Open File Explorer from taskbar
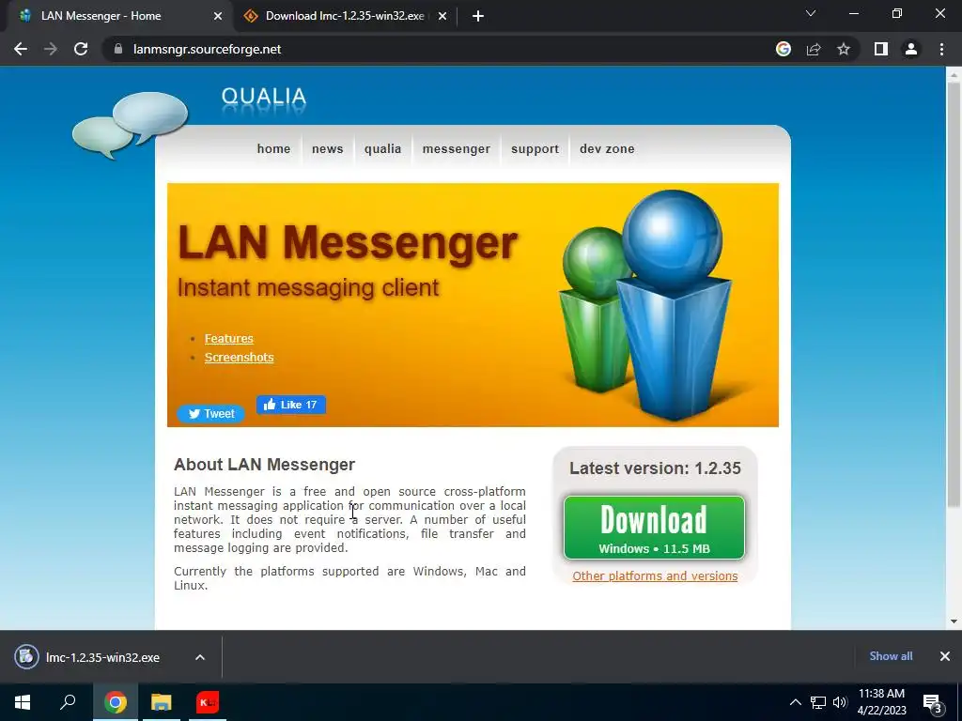The image size is (962, 721). click(162, 702)
